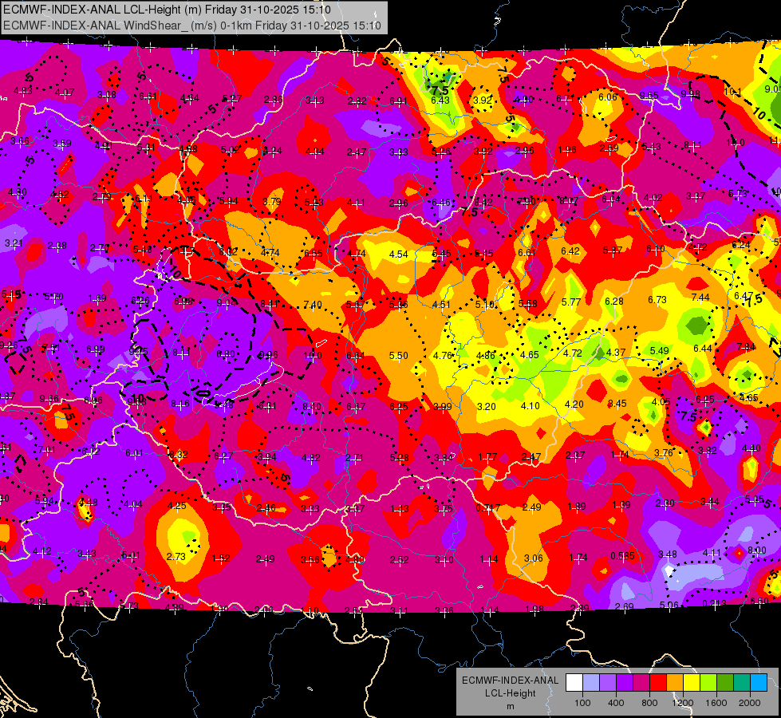Viewport: 781px width, 718px height.
Task: Click the wind shear value 2.73
Action: pos(176,557)
